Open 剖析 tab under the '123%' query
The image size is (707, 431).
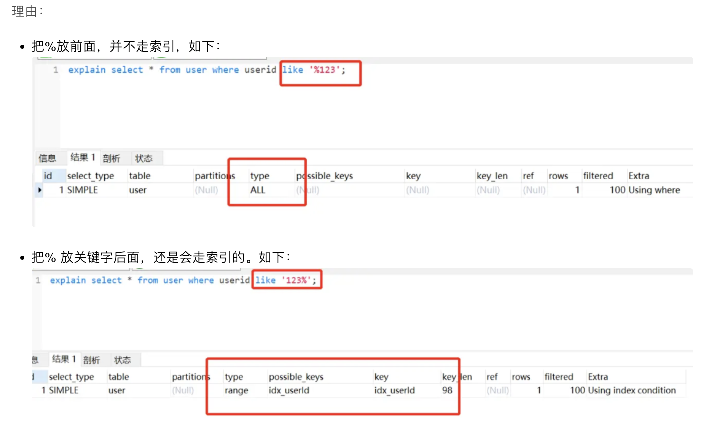click(91, 360)
